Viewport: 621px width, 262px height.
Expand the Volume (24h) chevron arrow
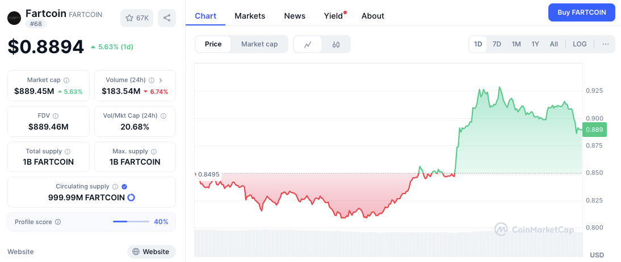[x=161, y=80]
